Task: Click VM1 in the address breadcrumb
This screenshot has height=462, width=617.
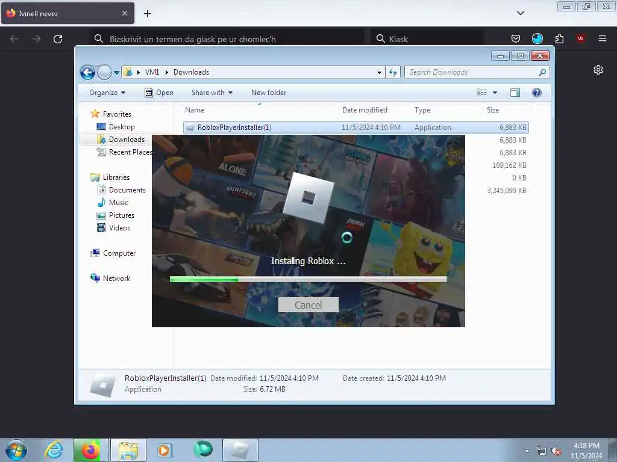Action: [152, 72]
